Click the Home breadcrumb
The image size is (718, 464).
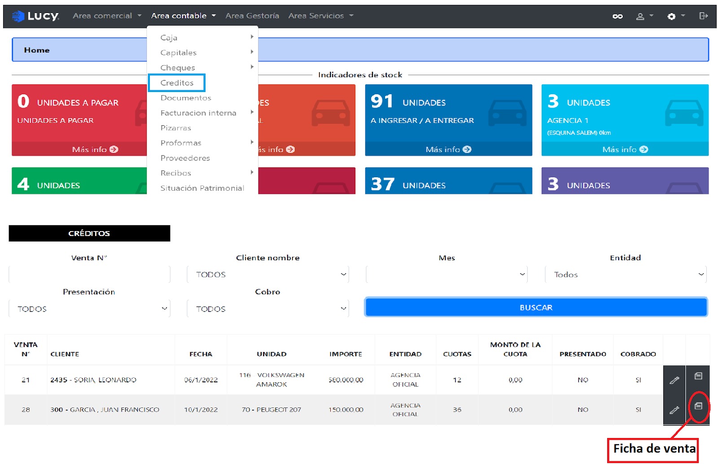pos(37,50)
